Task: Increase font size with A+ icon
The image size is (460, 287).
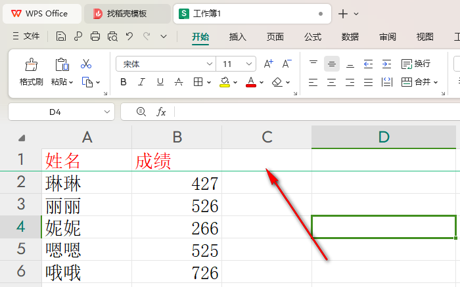Action: (268, 64)
